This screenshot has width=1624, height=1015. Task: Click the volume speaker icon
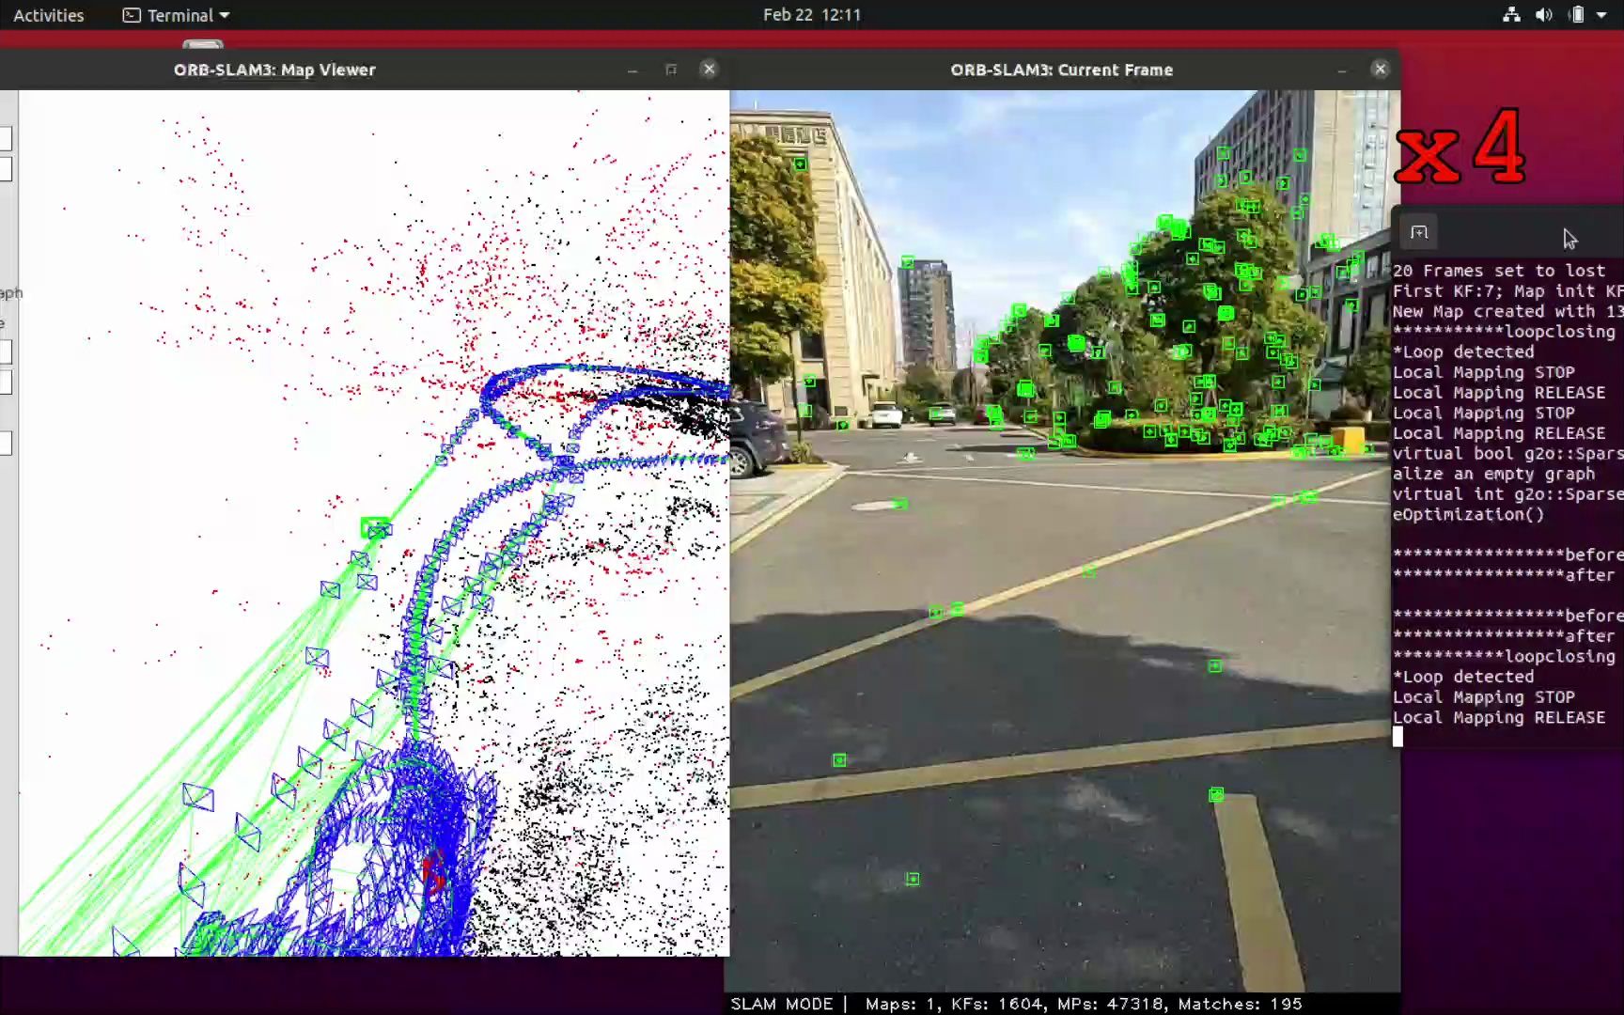(x=1543, y=15)
